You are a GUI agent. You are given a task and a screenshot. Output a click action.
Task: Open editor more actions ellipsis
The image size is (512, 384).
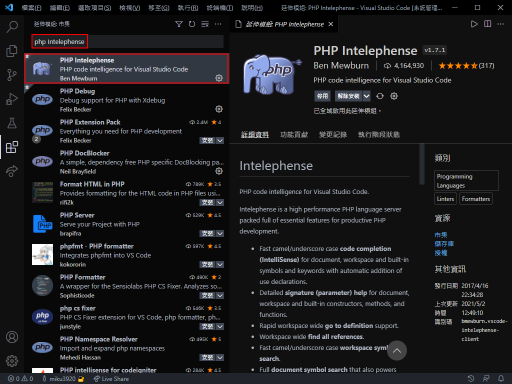[x=500, y=24]
